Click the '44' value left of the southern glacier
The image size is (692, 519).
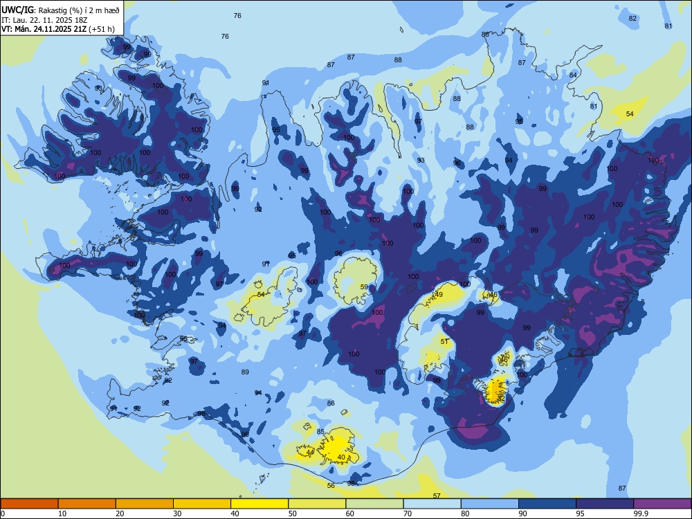310,453
